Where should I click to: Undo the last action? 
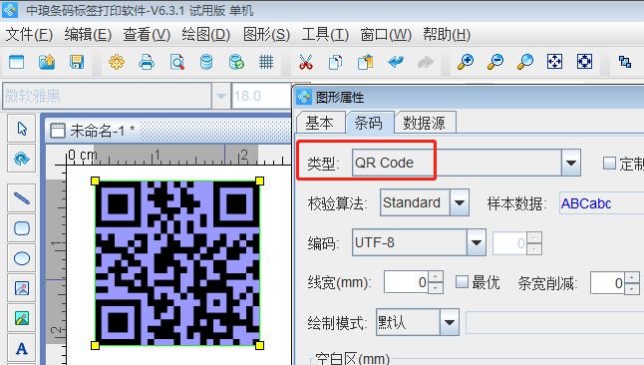pyautogui.click(x=396, y=62)
